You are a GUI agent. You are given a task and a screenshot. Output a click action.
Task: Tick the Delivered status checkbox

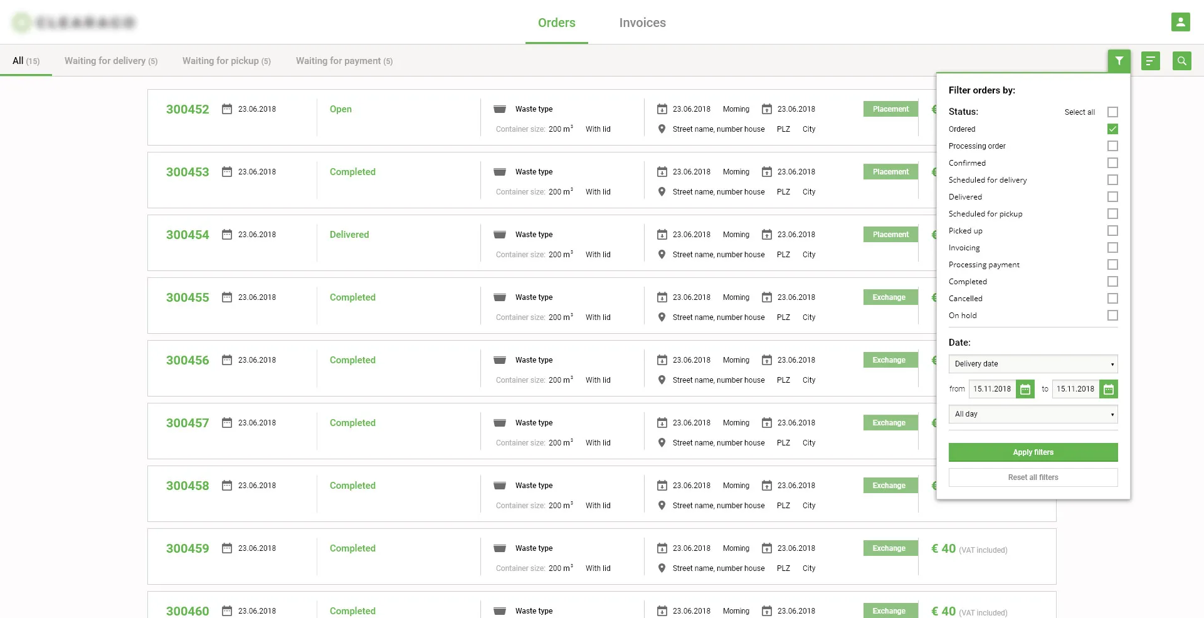pyautogui.click(x=1112, y=197)
